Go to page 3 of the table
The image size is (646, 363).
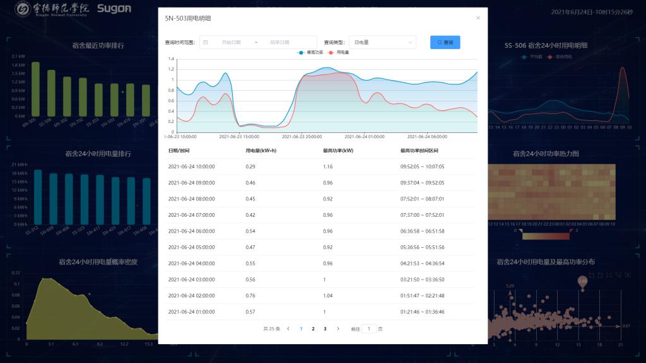click(x=325, y=329)
